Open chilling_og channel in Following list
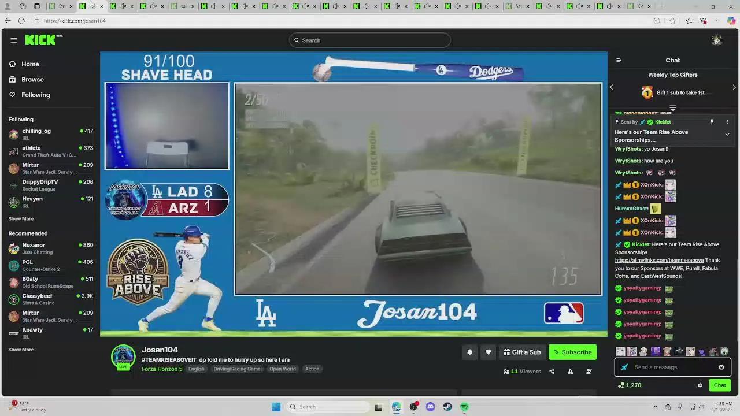This screenshot has height=416, width=740. point(51,134)
